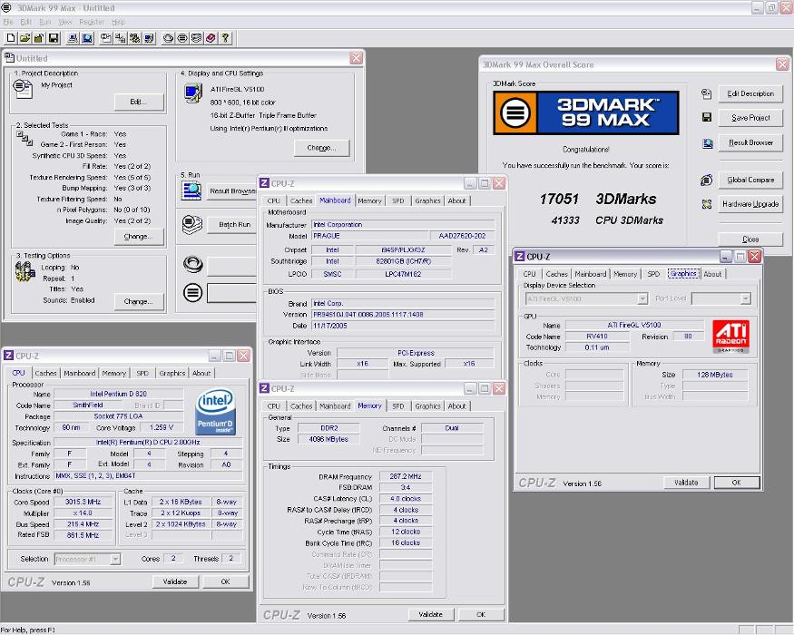Image resolution: width=794 pixels, height=635 pixels.
Task: Click the toolbar icon left of the purple book
Action: pos(197,38)
